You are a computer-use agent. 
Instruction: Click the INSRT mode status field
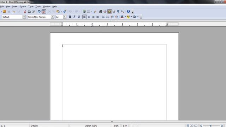pyautogui.click(x=117, y=126)
